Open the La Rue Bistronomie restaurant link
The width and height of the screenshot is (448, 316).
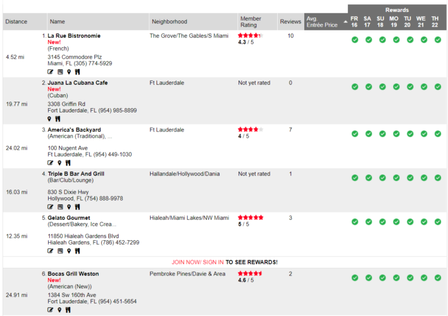74,35
